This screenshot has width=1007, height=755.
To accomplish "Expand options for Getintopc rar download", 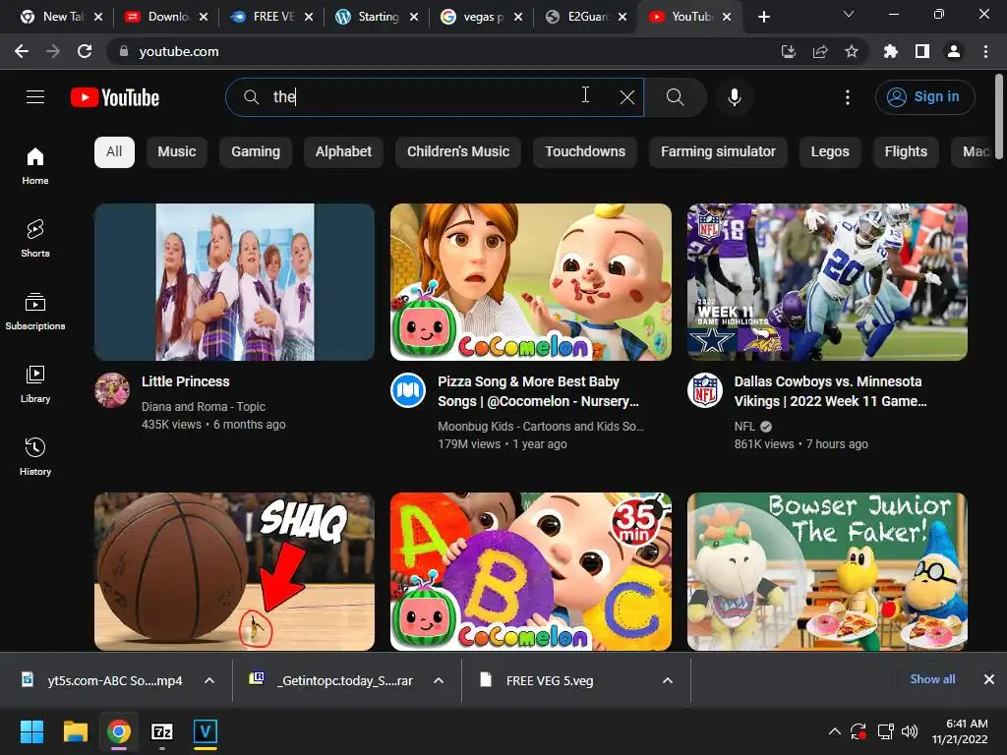I will [x=439, y=680].
